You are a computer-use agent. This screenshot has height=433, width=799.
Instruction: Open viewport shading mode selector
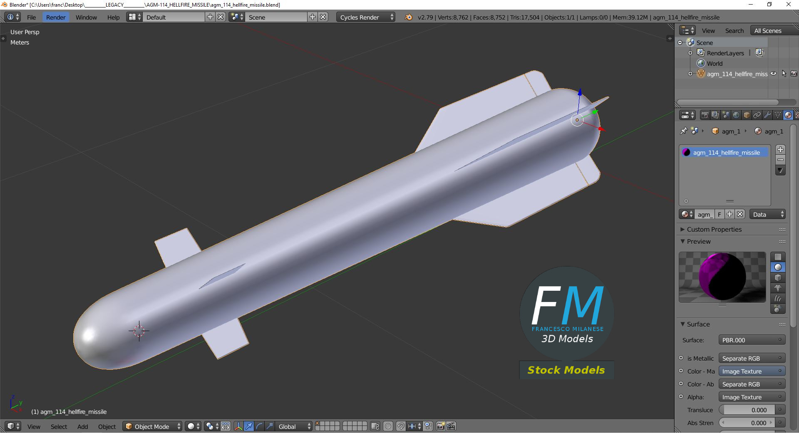pyautogui.click(x=194, y=426)
